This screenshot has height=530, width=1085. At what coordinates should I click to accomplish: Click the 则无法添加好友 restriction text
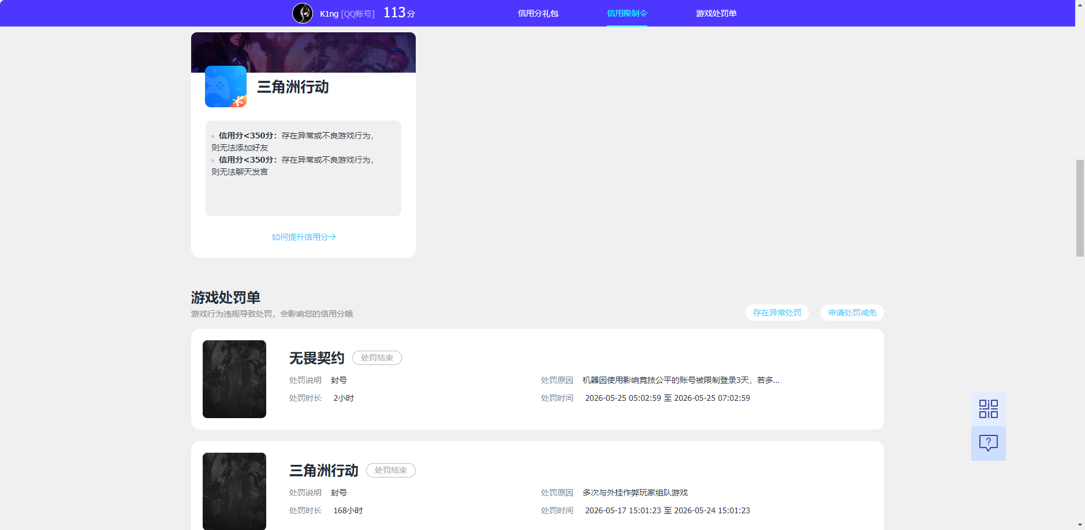click(x=240, y=148)
